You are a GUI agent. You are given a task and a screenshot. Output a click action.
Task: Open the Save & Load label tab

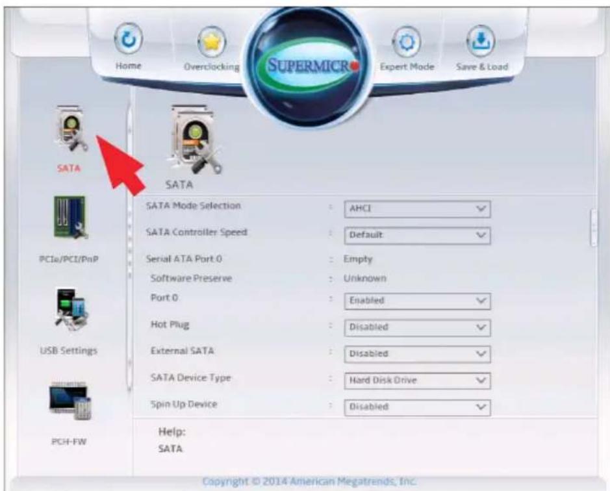(x=482, y=67)
